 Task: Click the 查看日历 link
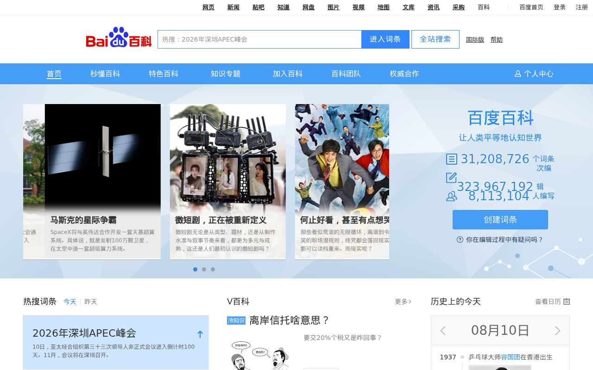click(548, 302)
